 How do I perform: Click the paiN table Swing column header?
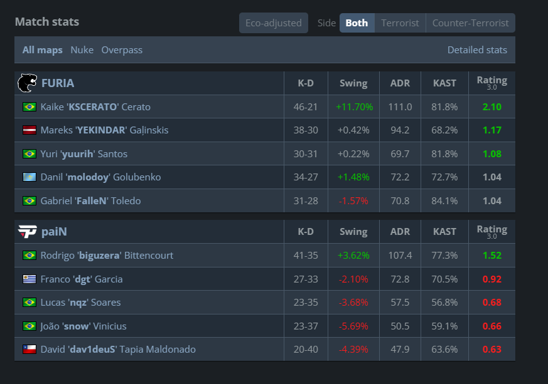tap(353, 232)
